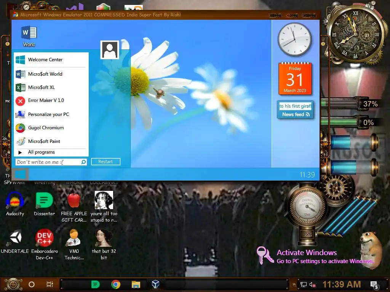Open File Explorer from the taskbar
390x292 pixels.
(x=136, y=284)
